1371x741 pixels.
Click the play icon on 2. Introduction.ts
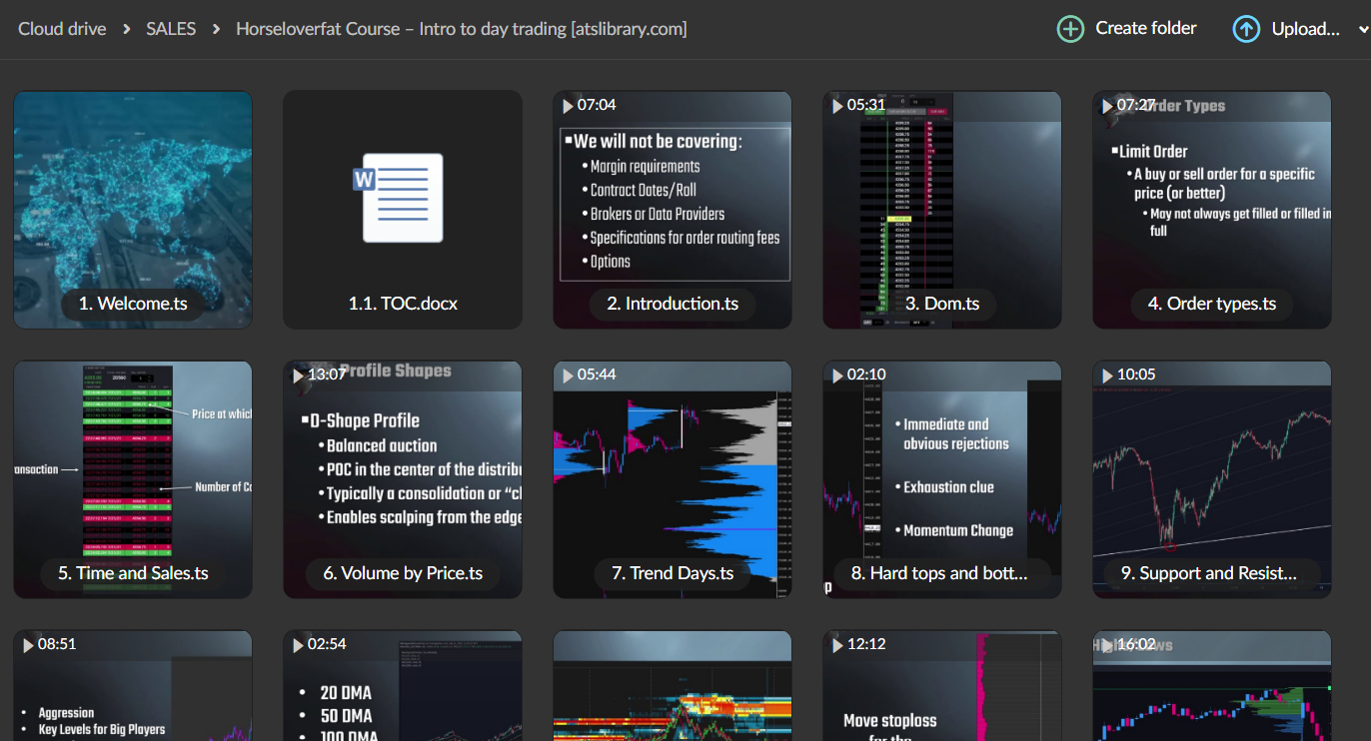568,104
